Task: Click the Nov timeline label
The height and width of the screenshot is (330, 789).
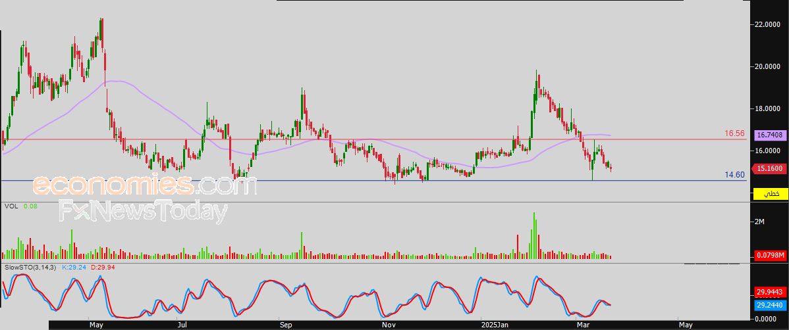Action: click(x=388, y=325)
